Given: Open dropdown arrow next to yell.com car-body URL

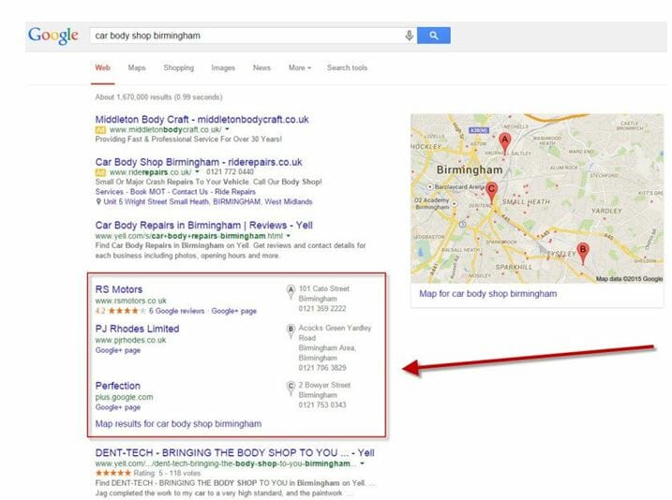Looking at the screenshot, I should pos(289,236).
